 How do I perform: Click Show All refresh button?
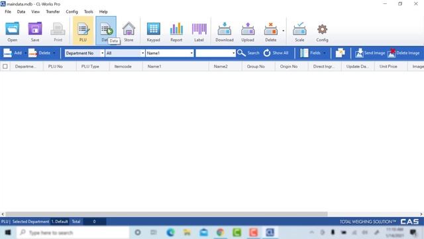[276, 53]
